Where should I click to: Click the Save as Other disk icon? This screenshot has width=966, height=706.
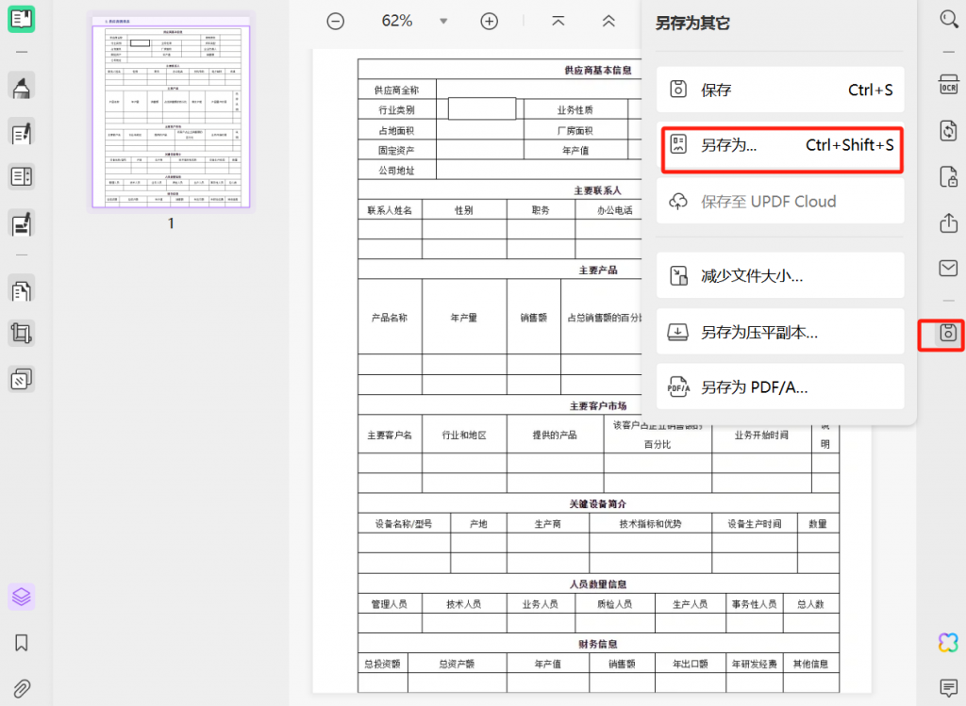point(949,333)
